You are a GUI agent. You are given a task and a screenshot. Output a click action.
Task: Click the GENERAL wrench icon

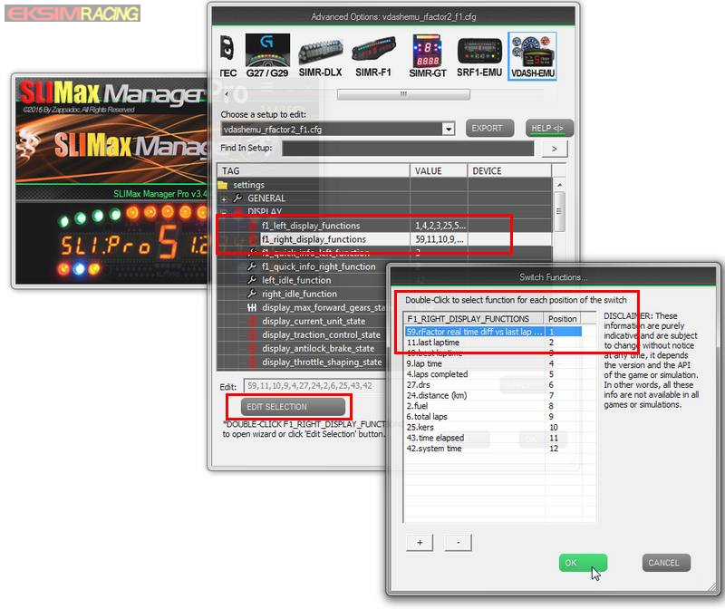(238, 198)
